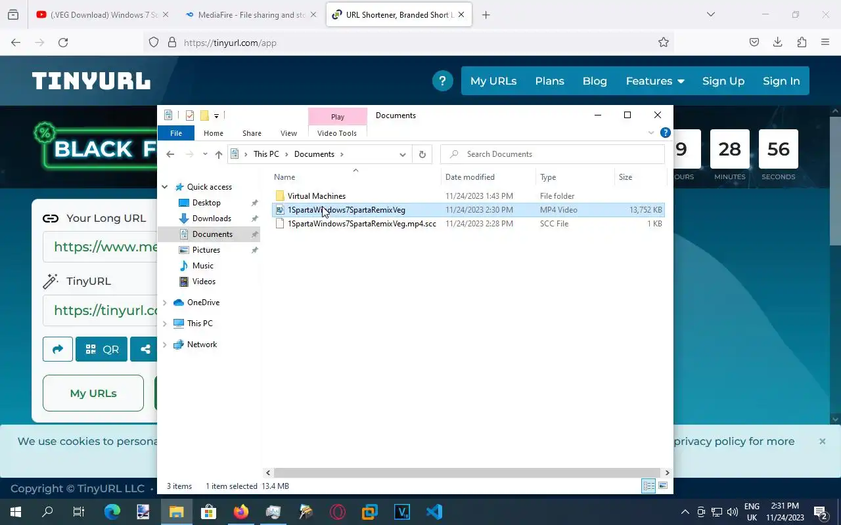Click This PC in the address bar

[266, 154]
